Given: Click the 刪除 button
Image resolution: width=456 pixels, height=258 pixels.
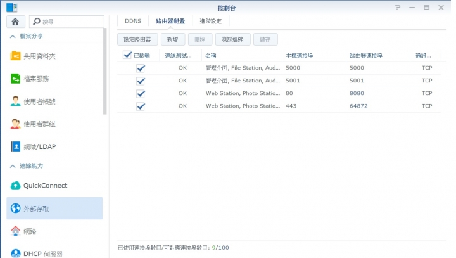Looking at the screenshot, I should coord(200,39).
